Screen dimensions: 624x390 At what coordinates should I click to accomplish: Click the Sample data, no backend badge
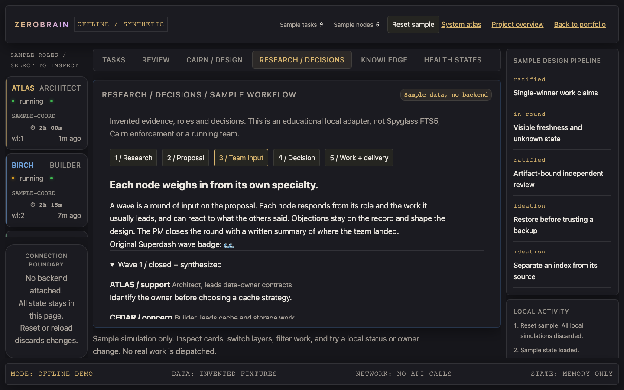point(446,94)
